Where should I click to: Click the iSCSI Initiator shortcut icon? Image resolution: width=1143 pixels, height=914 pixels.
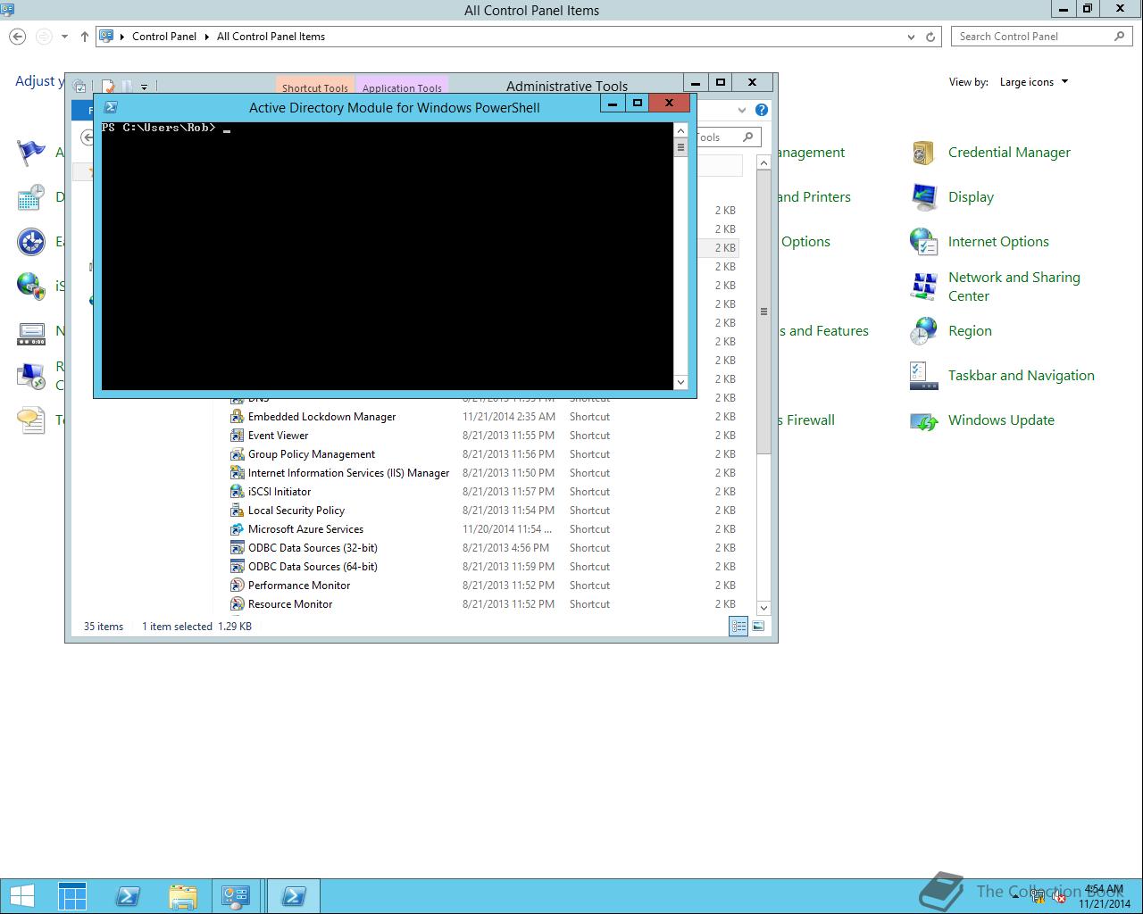click(x=237, y=492)
